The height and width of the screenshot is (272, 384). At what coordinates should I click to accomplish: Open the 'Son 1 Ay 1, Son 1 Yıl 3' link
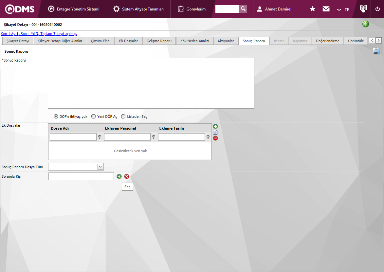(39, 34)
